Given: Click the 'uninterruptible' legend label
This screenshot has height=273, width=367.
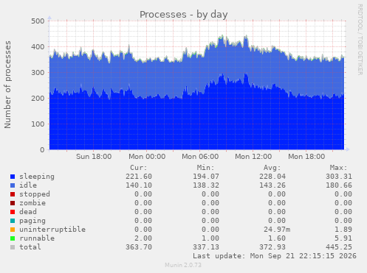Looking at the screenshot, I should click(52, 230).
